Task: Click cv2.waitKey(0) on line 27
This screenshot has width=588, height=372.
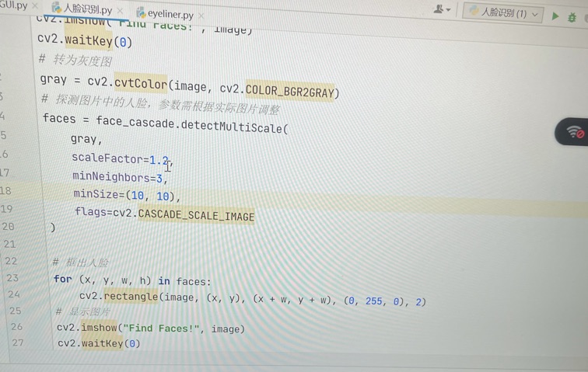Action: [99, 343]
